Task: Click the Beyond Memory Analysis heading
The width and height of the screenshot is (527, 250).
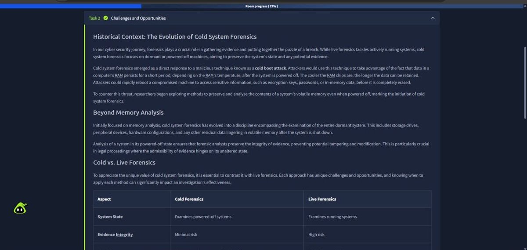Action: pos(128,113)
